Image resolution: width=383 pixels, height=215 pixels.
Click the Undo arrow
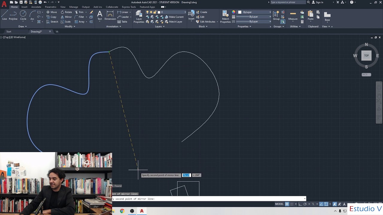pos(45,2)
